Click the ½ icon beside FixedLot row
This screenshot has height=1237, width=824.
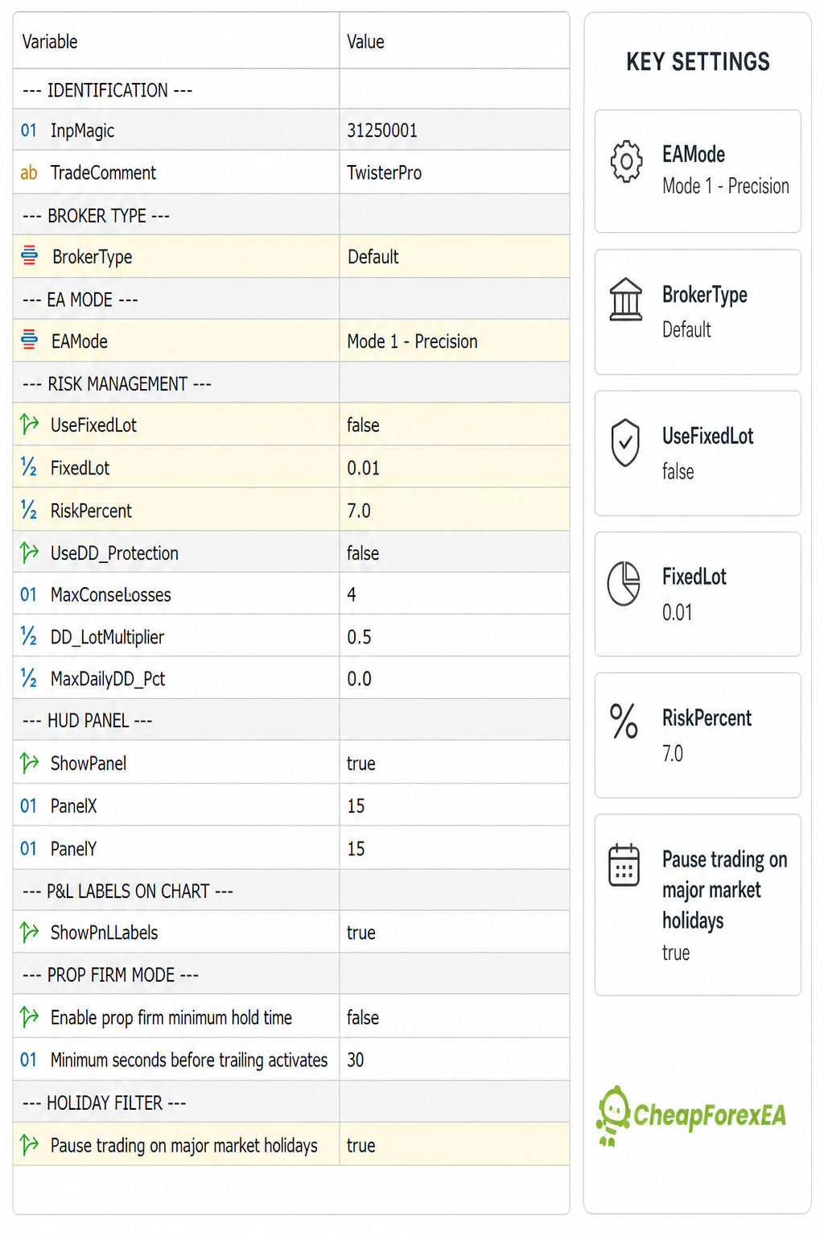29,468
